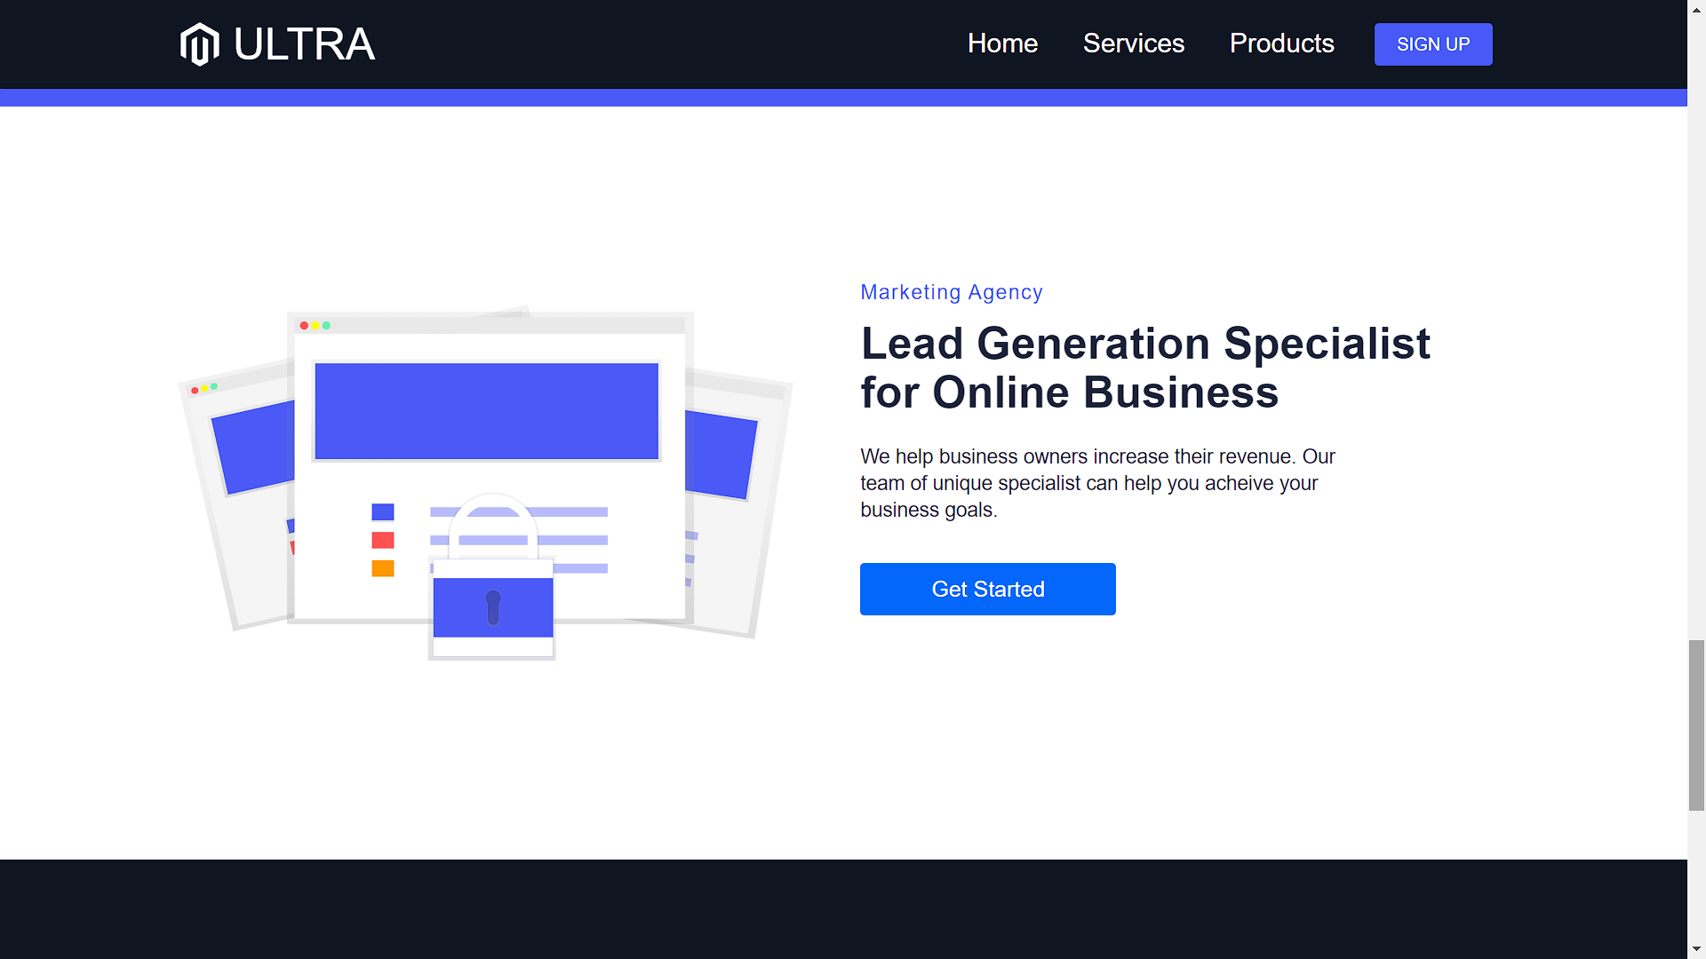Click the scrollbar down arrow
Viewport: 1706px width, 959px height.
click(x=1696, y=949)
